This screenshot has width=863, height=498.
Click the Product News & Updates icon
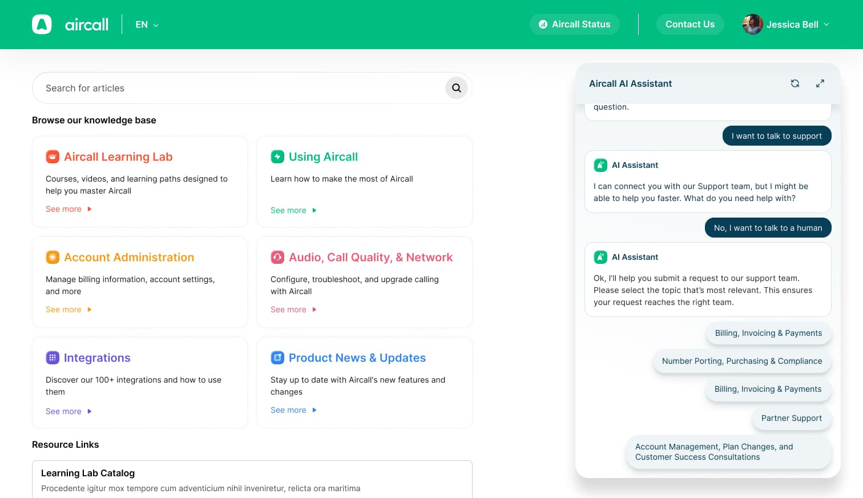[x=277, y=358]
